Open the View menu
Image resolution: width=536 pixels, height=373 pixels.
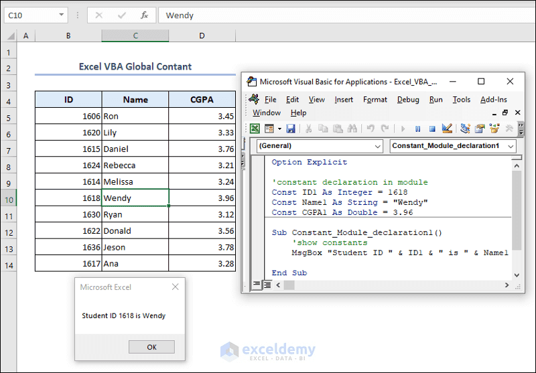tap(316, 99)
